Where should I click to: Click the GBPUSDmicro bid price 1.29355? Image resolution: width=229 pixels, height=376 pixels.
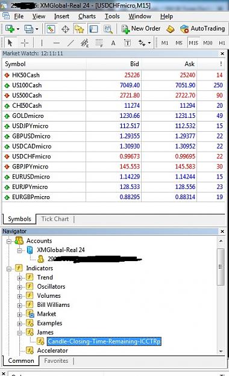pyautogui.click(x=130, y=136)
